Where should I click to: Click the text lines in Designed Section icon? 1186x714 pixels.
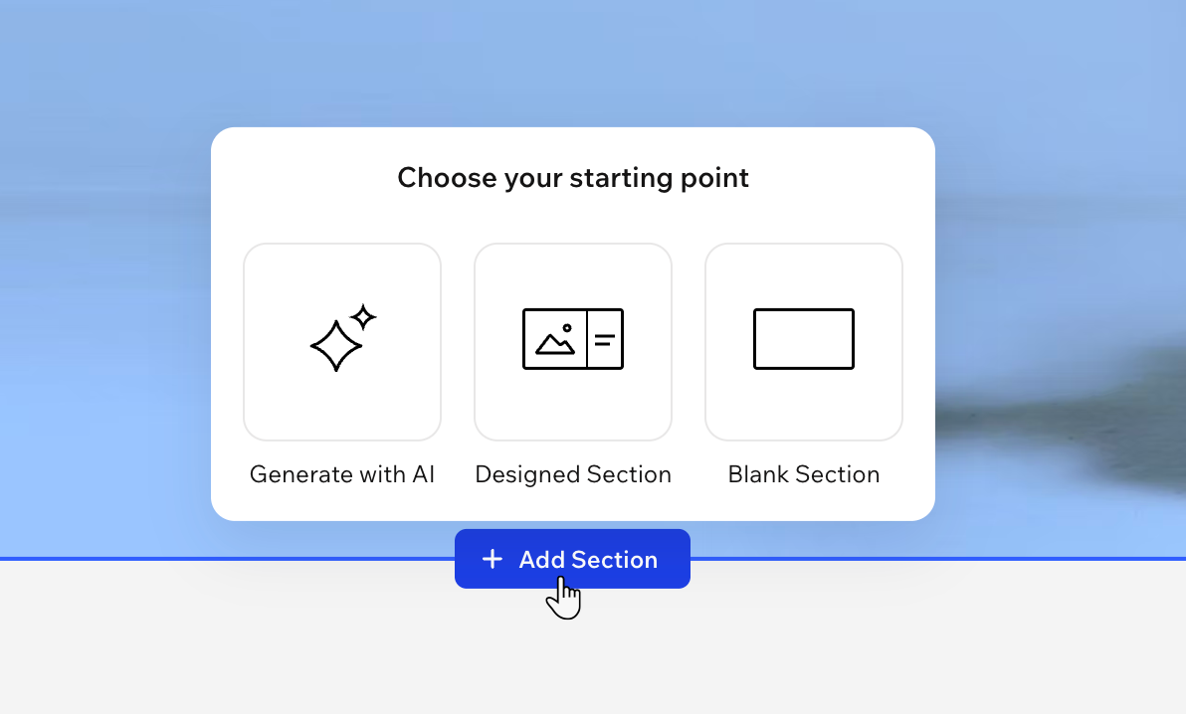(x=606, y=338)
